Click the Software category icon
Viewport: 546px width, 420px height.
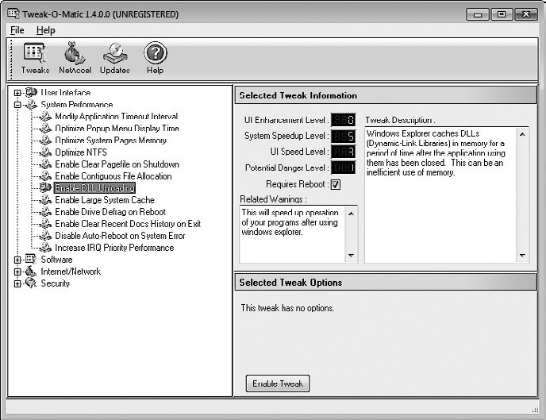31,259
